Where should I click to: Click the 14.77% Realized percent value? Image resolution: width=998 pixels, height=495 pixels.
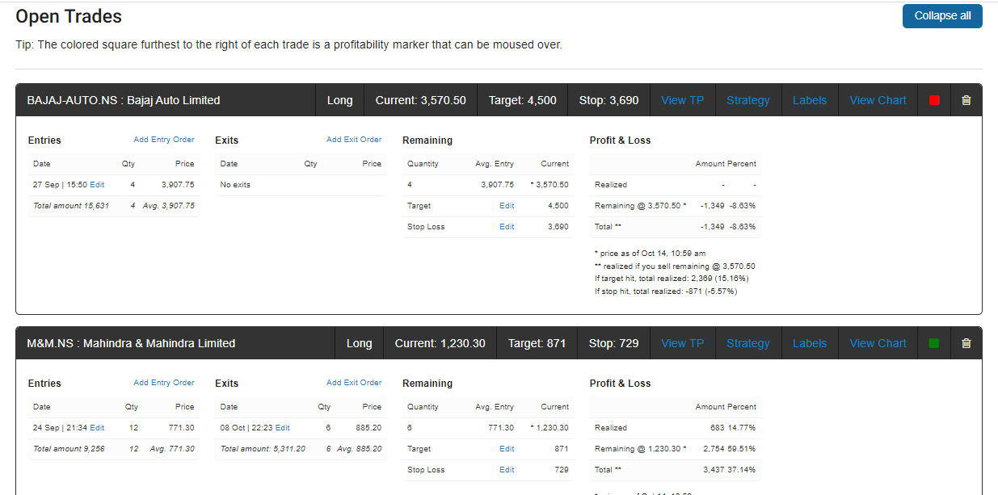coord(743,428)
